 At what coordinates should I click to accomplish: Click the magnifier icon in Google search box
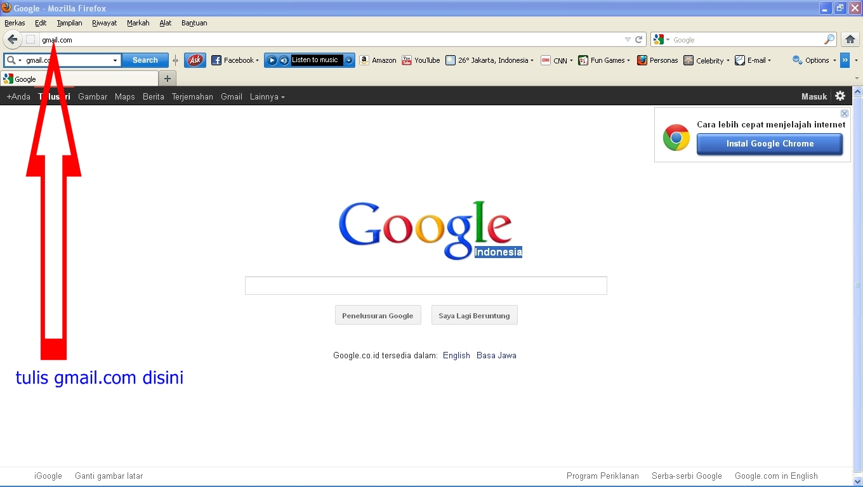pos(829,39)
